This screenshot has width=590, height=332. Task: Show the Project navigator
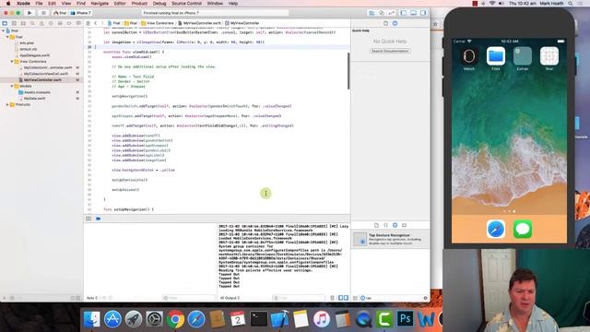(5, 23)
